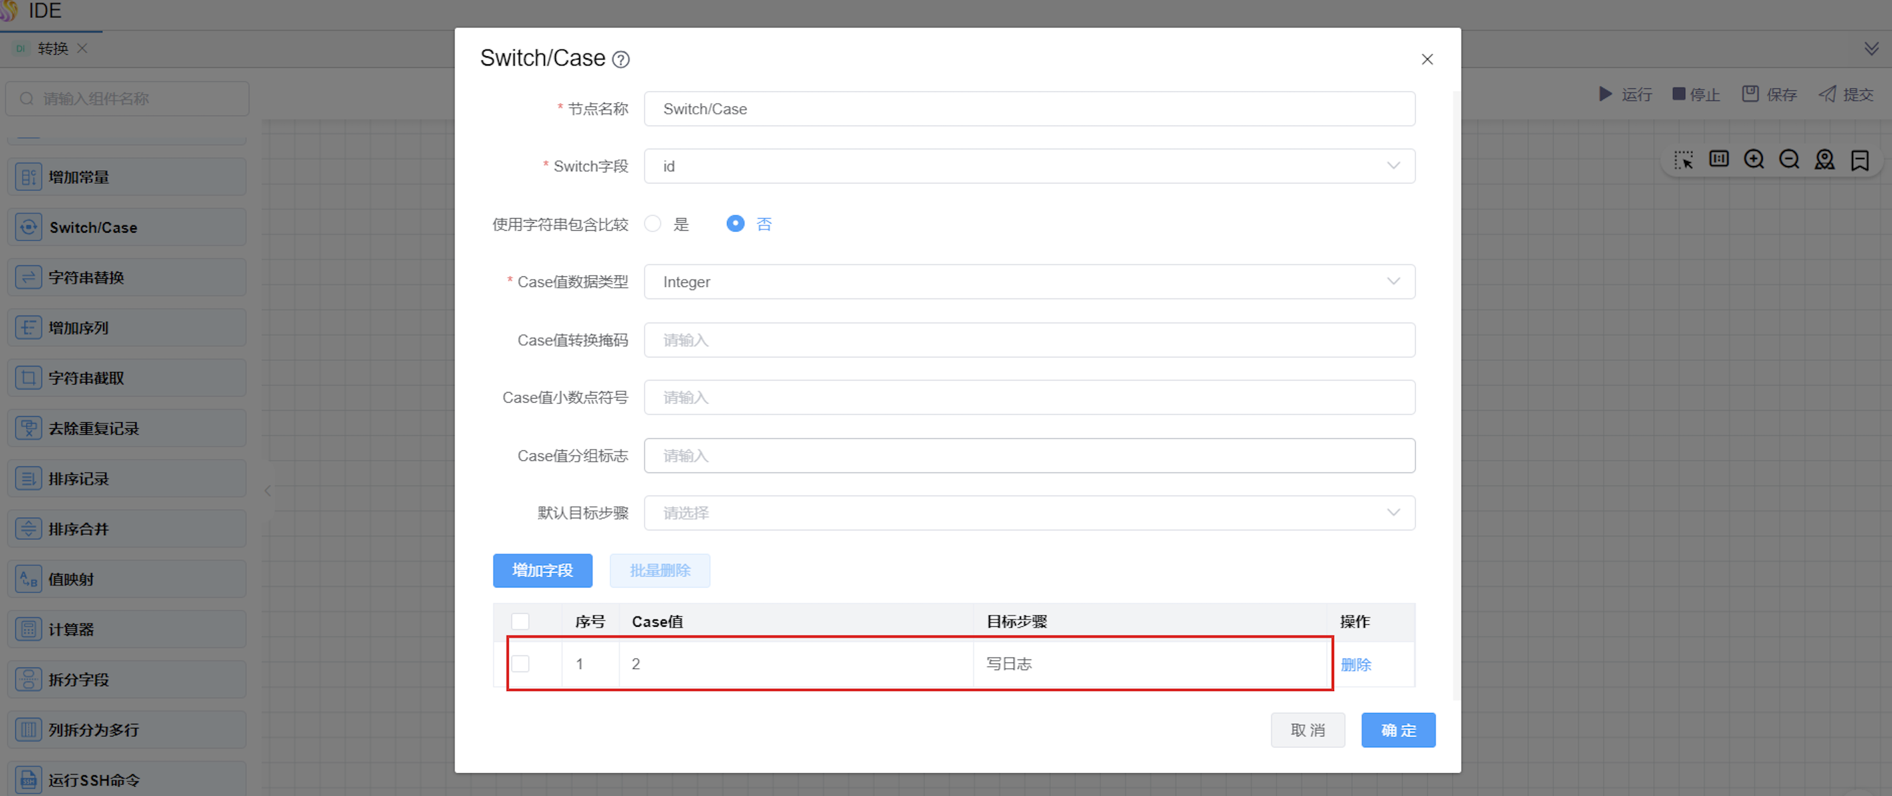Click the bookmark icon in canvas toolbar
Viewport: 1892px width, 796px height.
(x=1860, y=159)
